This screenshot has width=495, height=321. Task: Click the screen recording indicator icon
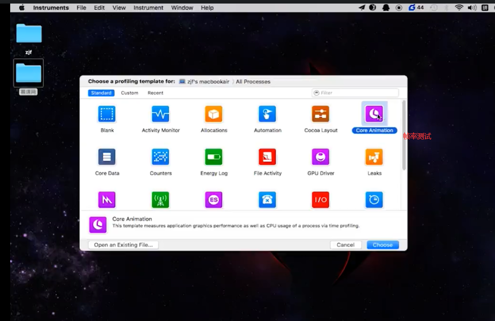[x=399, y=8]
